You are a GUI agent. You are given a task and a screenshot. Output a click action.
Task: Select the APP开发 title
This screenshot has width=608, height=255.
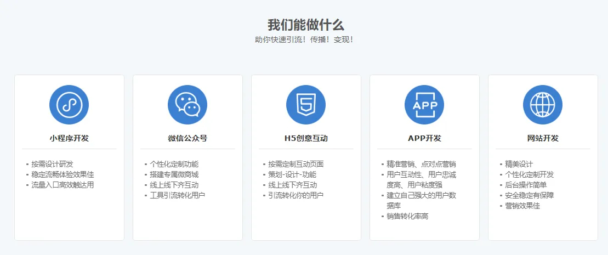424,138
